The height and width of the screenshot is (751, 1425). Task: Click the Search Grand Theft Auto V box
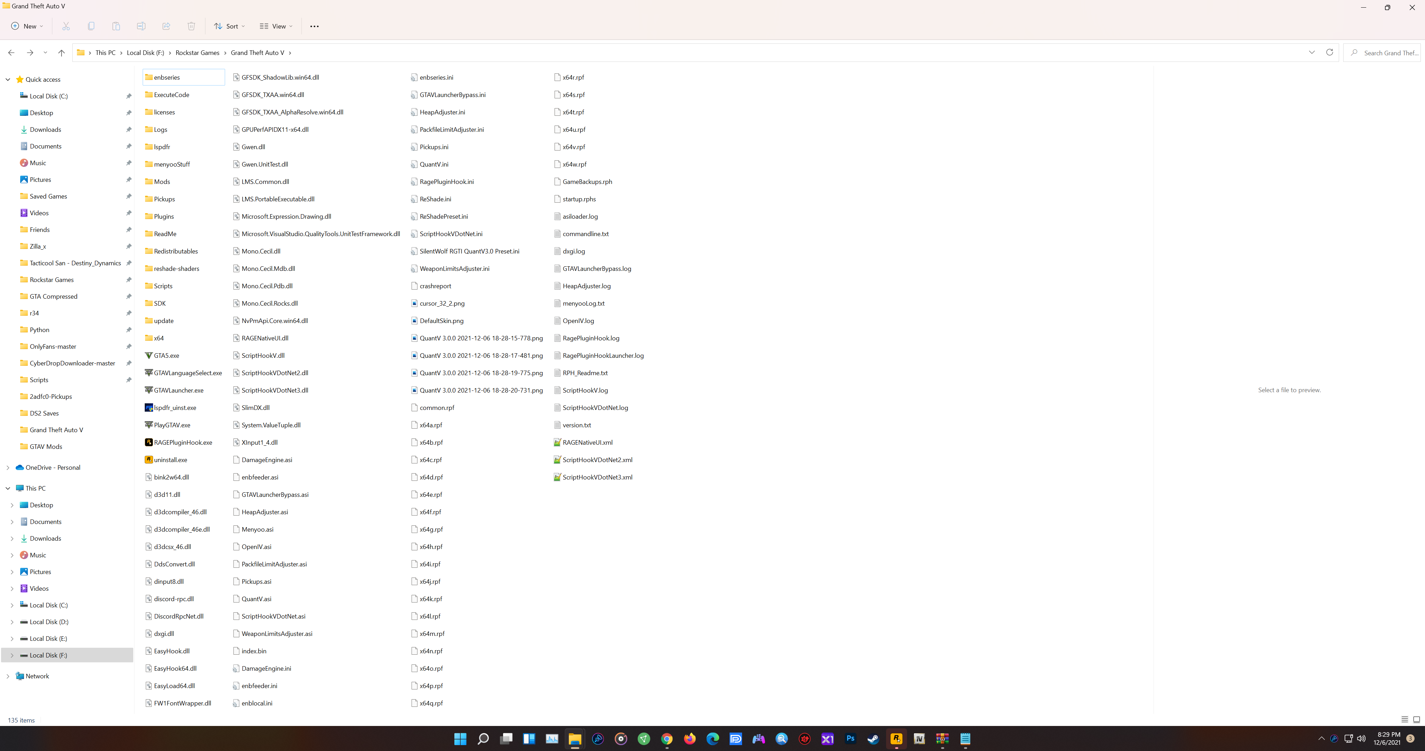[x=1388, y=53]
